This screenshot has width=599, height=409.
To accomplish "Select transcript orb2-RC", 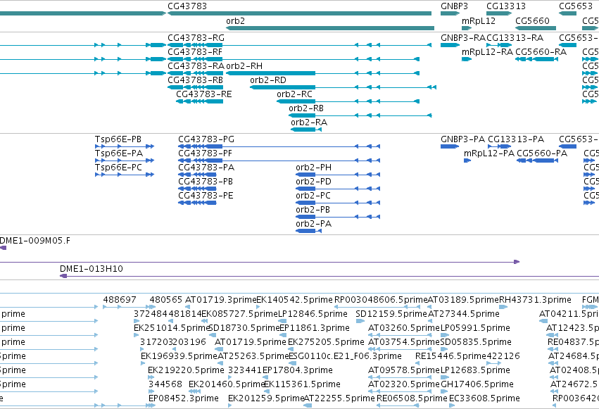I will tap(294, 94).
